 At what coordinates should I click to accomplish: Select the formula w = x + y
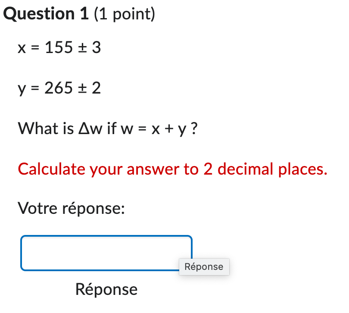pyautogui.click(x=154, y=128)
